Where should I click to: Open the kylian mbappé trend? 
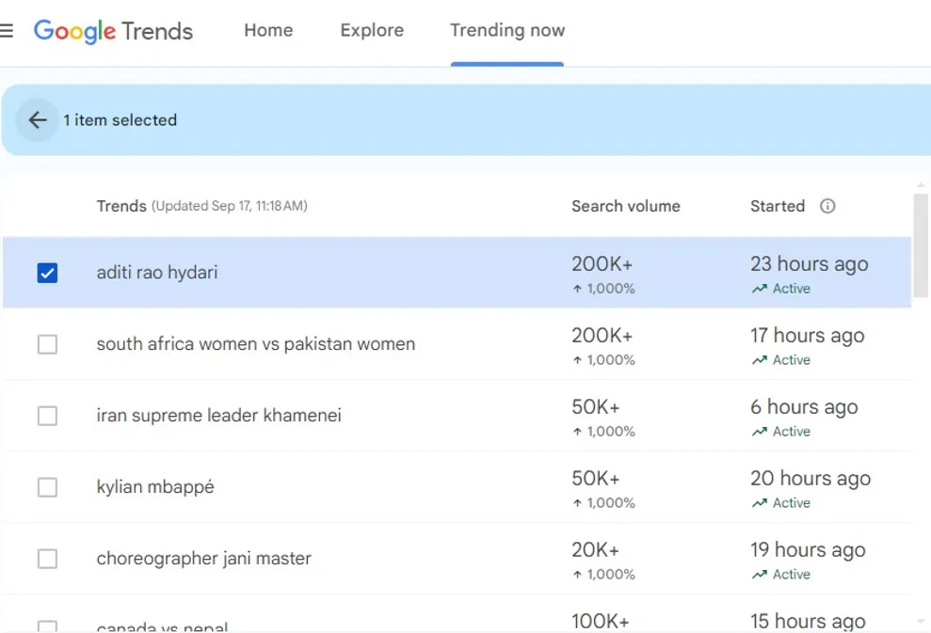[155, 487]
